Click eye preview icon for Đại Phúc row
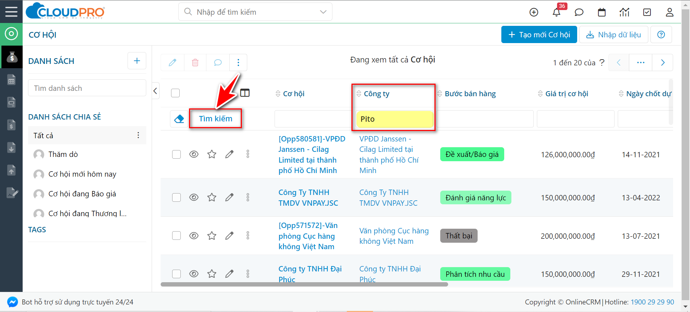 (x=194, y=274)
